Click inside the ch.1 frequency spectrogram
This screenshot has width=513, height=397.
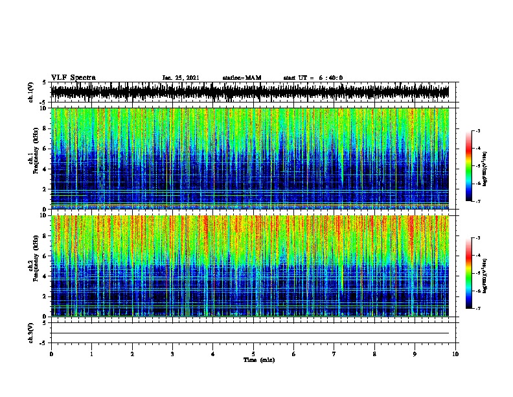tap(250, 158)
